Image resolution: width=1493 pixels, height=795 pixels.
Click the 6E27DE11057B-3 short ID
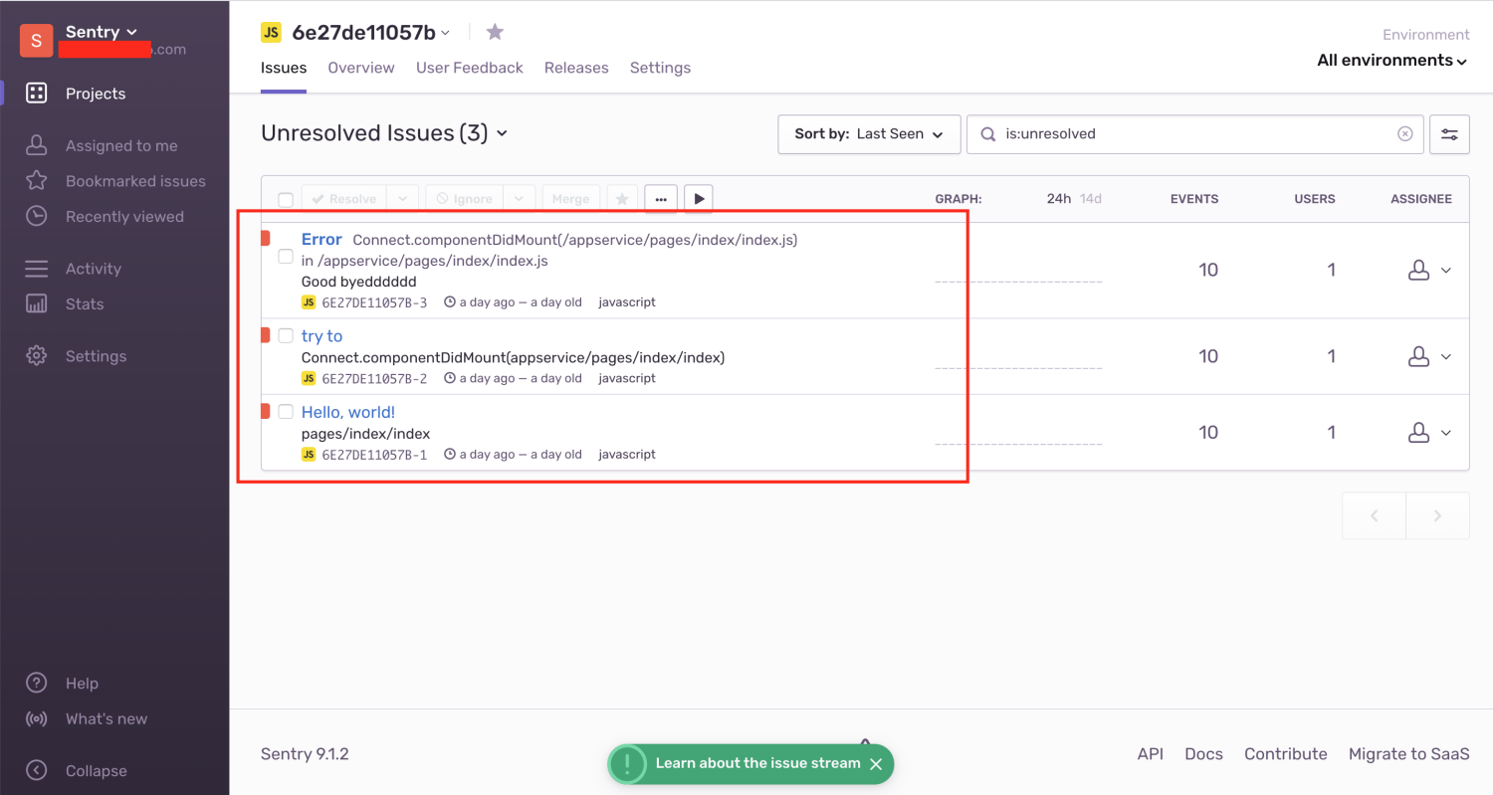374,302
